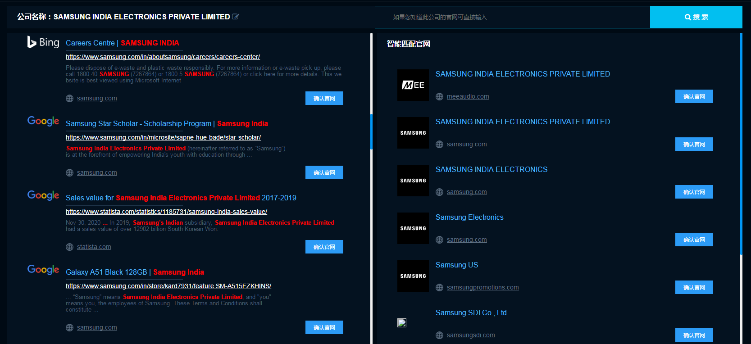The width and height of the screenshot is (751, 344).
Task: Click the statista.com domain link
Action: click(94, 247)
